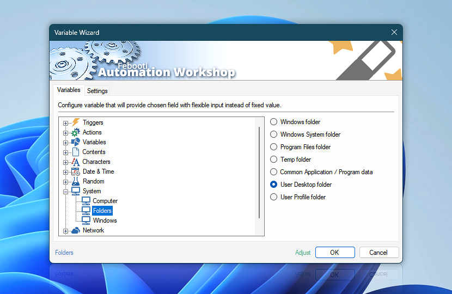
Task: Click the Network cloud icon
Action: pos(76,230)
